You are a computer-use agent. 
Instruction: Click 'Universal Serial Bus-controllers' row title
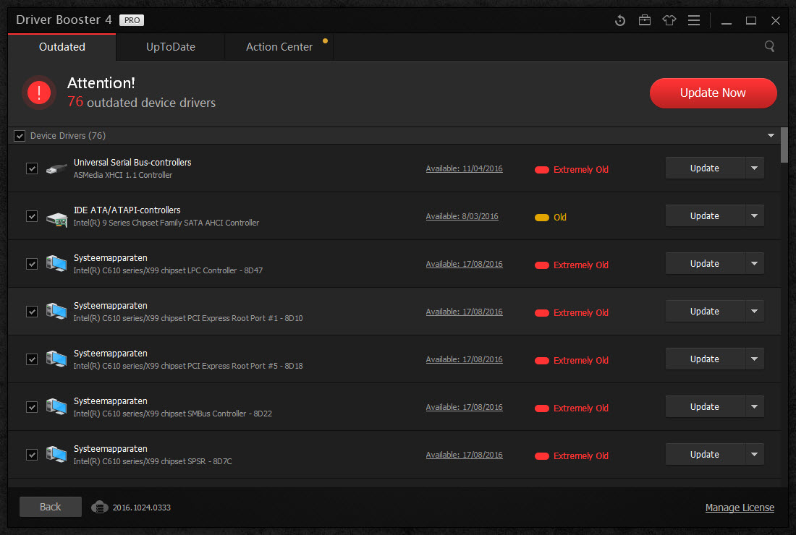coord(132,162)
